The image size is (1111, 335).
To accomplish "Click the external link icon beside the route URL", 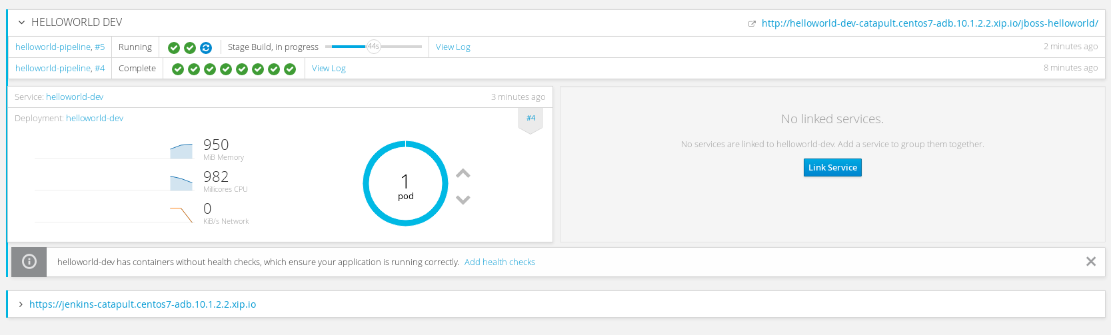I will tap(752, 24).
